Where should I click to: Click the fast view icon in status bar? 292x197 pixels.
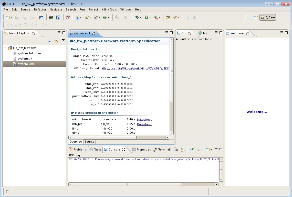pos(8,191)
